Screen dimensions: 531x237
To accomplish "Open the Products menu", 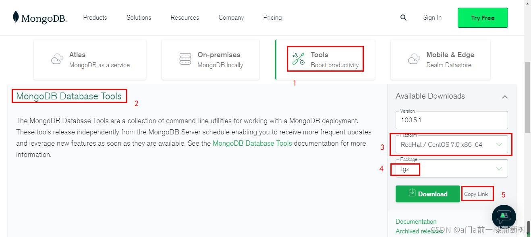I will (x=95, y=18).
